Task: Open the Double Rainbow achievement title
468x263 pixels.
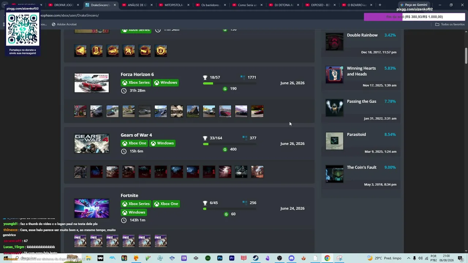Action: point(362,35)
